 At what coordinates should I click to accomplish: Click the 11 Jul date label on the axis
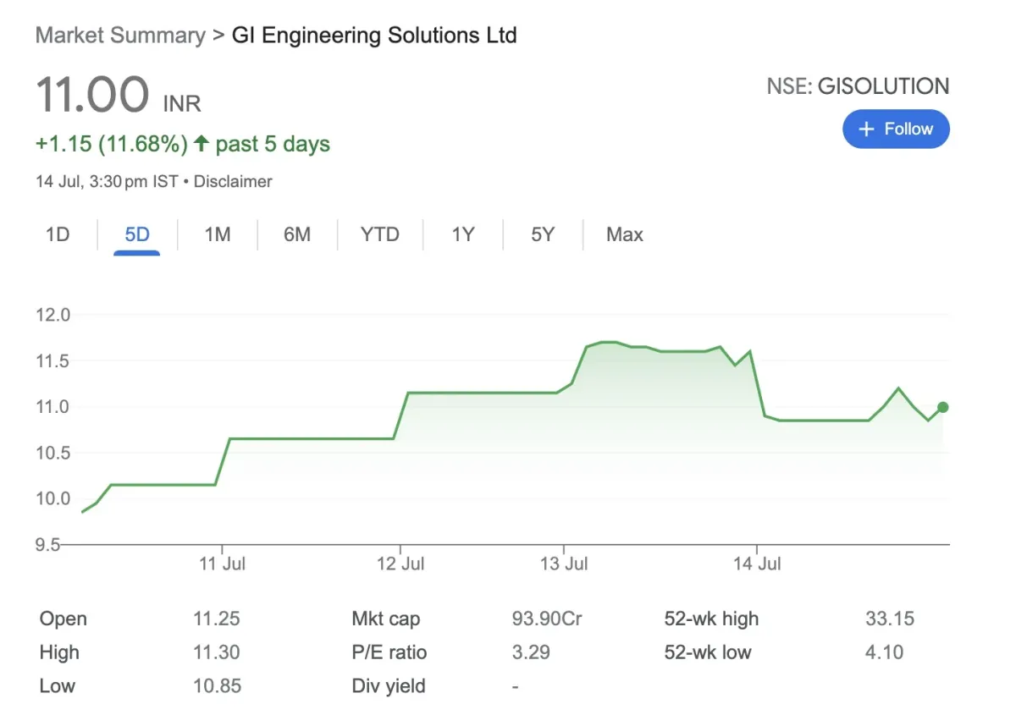[x=223, y=564]
